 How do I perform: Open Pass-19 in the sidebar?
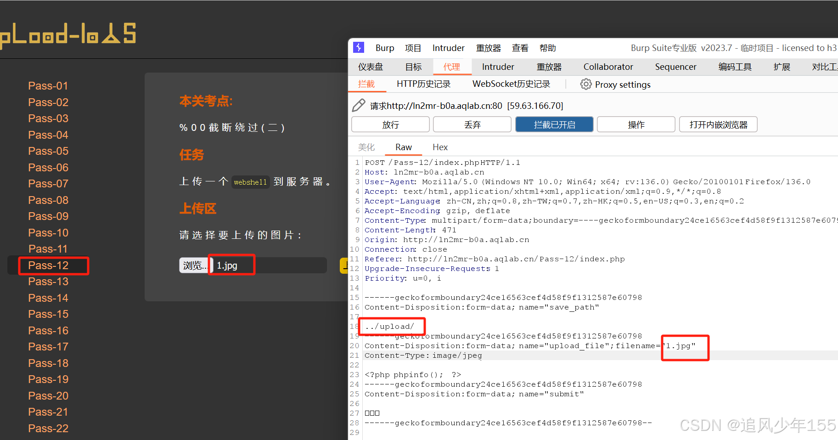[x=48, y=379]
